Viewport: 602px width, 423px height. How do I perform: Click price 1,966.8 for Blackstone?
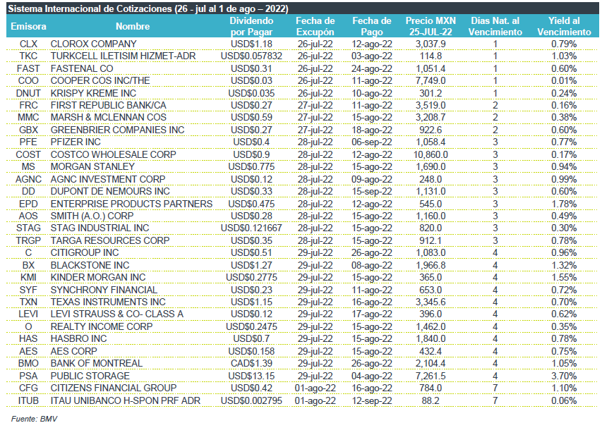[x=431, y=265]
